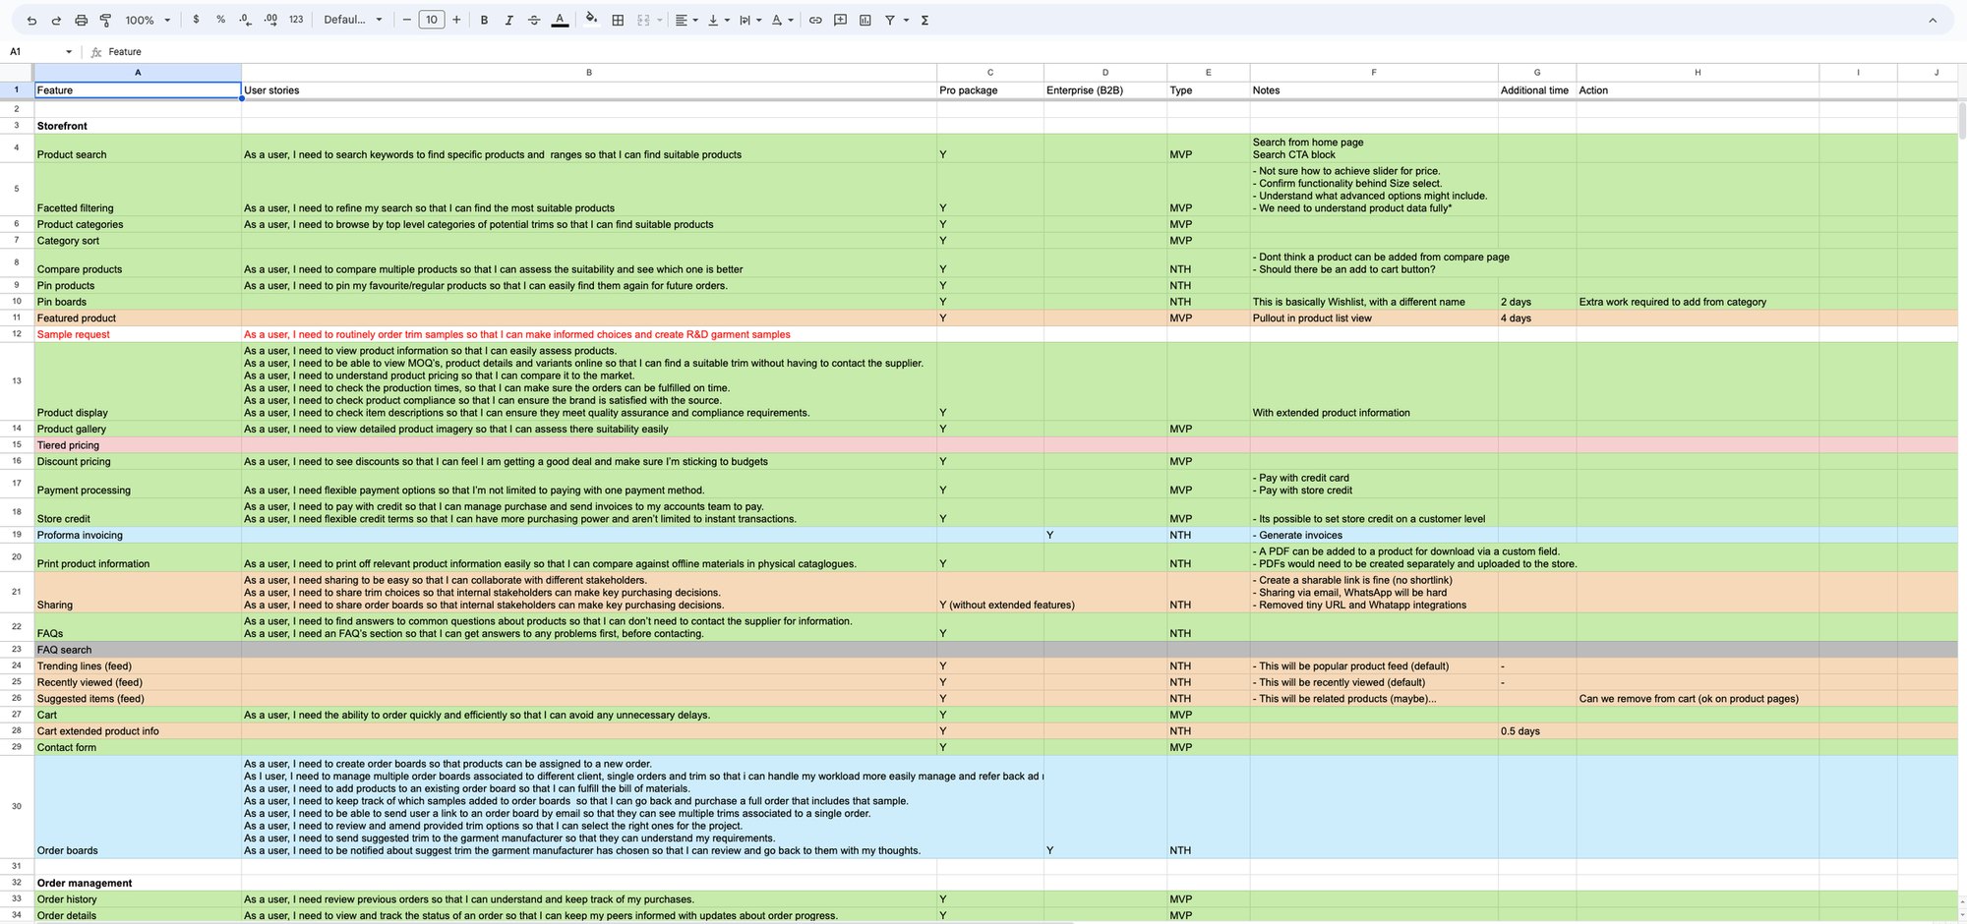Collapse the toolbar with the chevron

coord(1933,20)
